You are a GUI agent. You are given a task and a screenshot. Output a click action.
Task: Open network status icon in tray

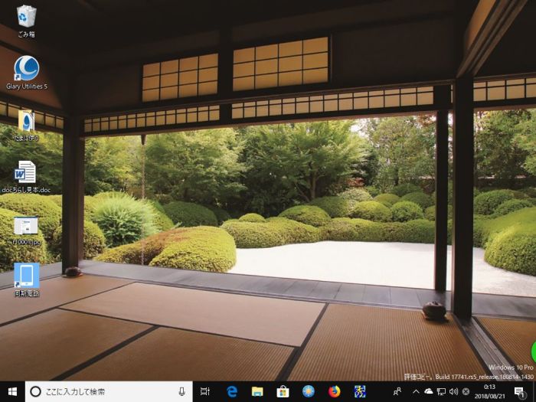[441, 391]
